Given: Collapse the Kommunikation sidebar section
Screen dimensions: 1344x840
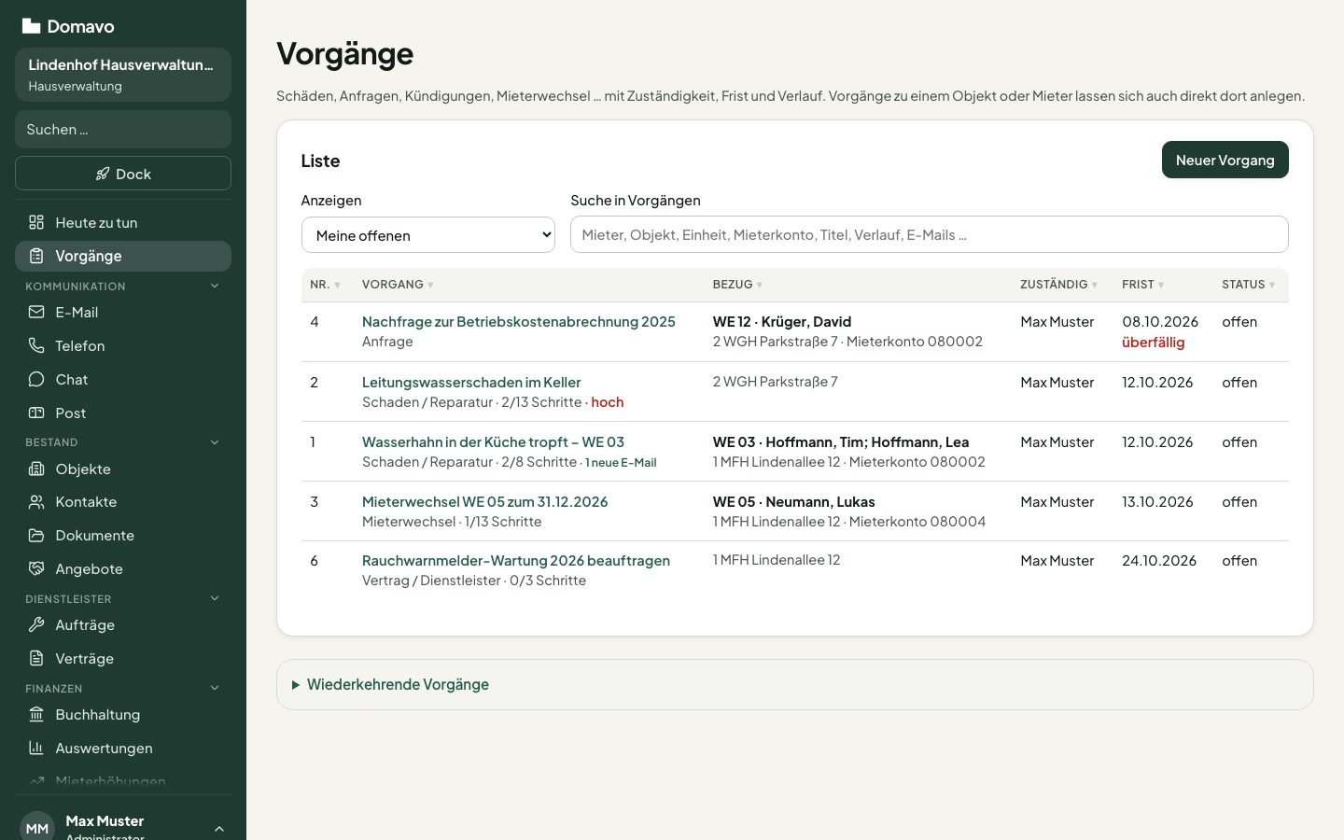Looking at the screenshot, I should click(x=215, y=286).
